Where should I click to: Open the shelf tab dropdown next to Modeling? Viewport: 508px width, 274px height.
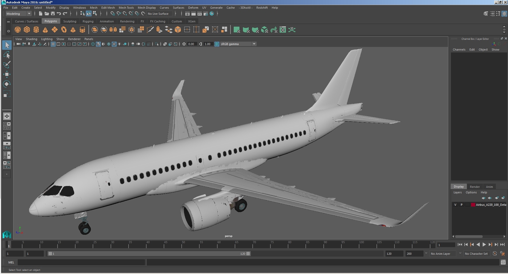pyautogui.click(x=29, y=13)
